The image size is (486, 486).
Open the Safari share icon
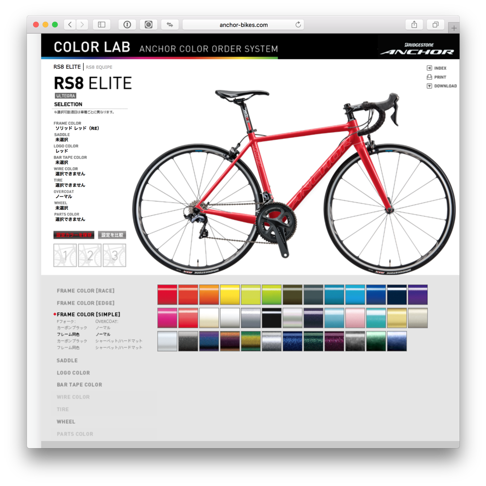(414, 25)
